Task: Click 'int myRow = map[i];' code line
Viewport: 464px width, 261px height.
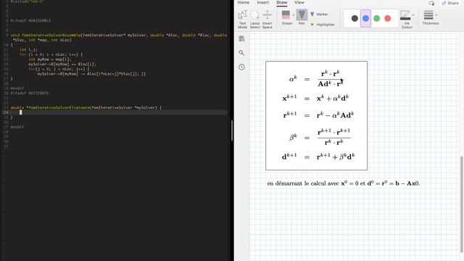Action: 50,59
